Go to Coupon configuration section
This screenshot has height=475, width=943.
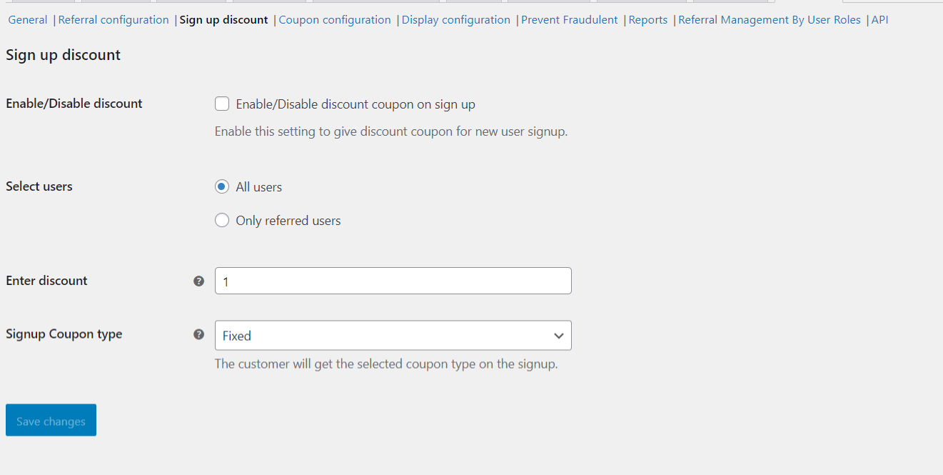click(x=335, y=20)
